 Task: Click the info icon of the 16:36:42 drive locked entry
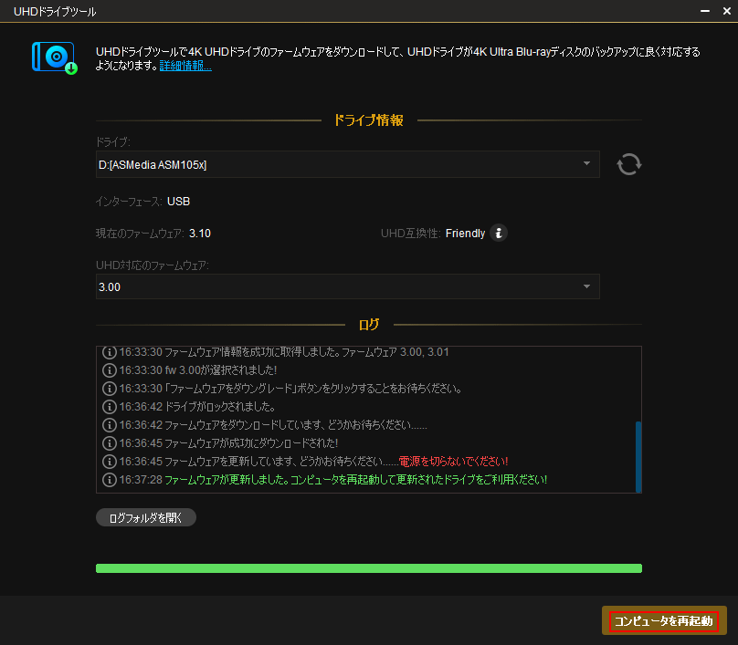pos(110,407)
